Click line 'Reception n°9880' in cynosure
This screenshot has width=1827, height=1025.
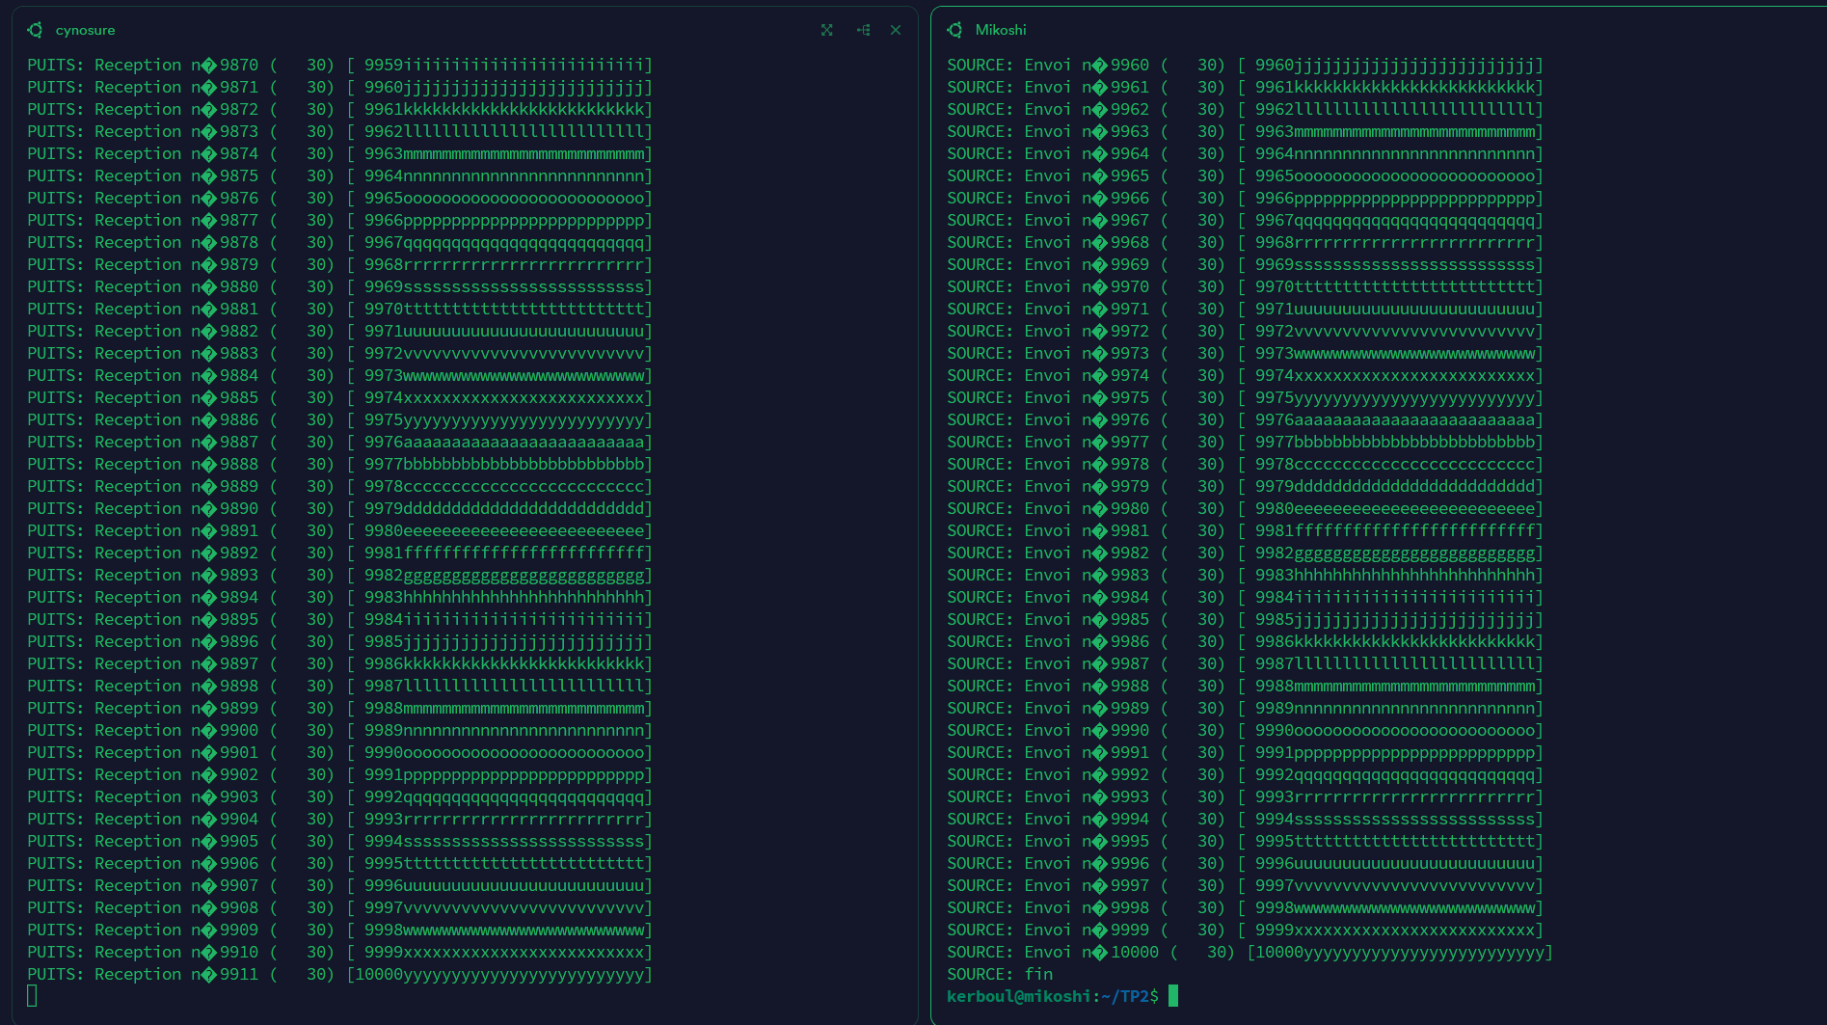(340, 286)
